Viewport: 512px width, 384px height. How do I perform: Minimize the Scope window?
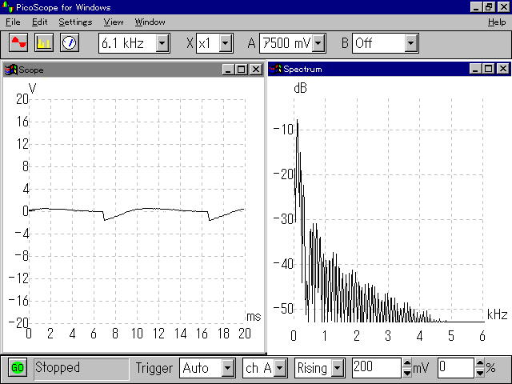228,70
